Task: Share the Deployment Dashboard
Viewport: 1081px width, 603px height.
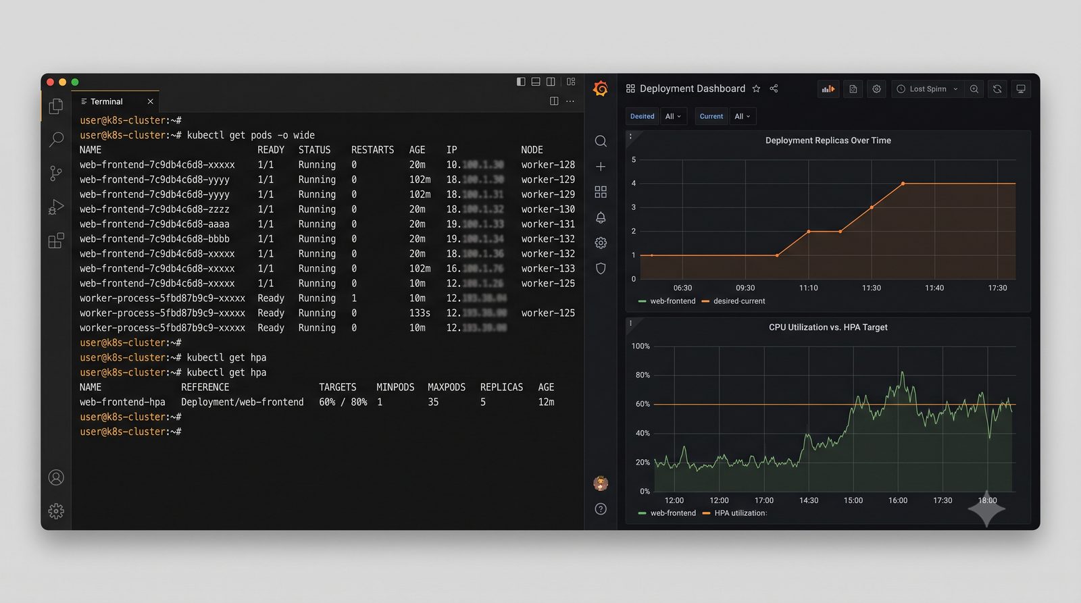Action: (774, 88)
